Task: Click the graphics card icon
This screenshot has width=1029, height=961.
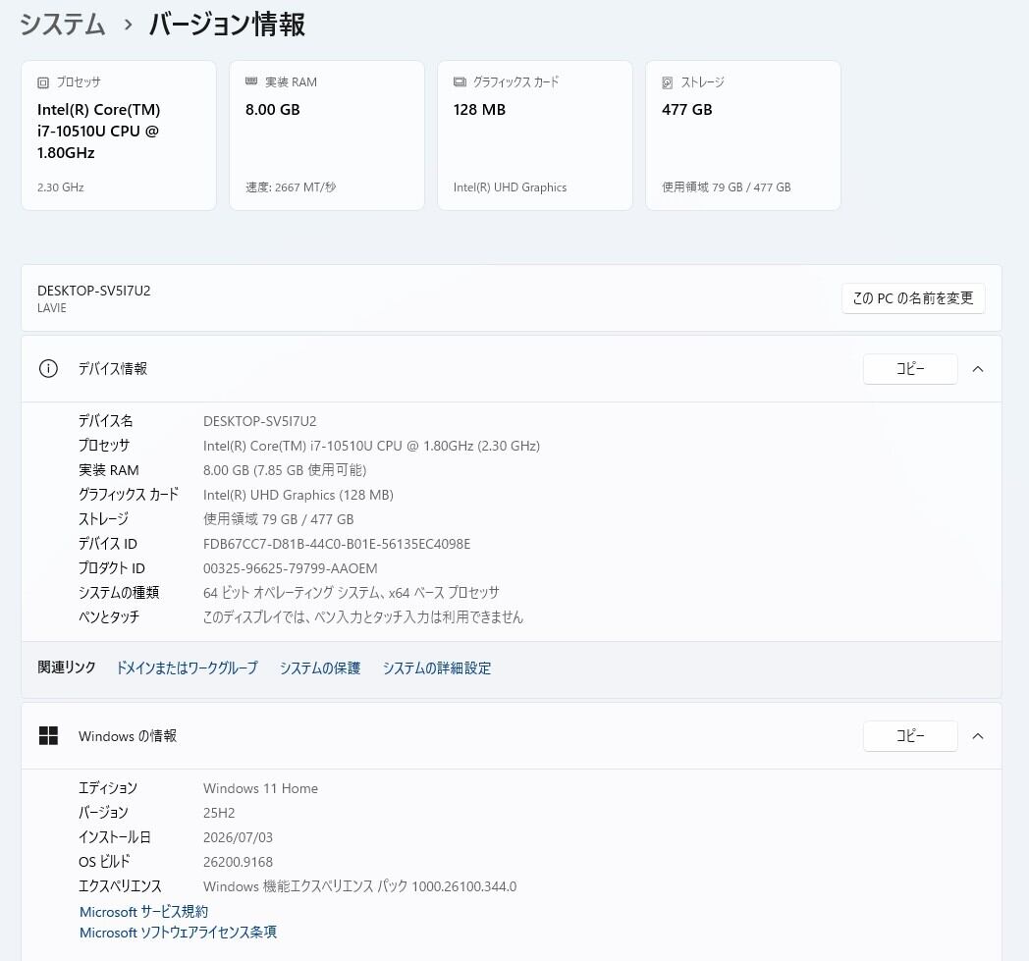Action: pos(460,82)
